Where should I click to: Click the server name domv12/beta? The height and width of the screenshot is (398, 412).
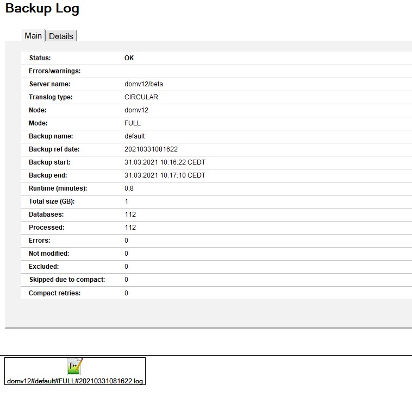click(x=143, y=84)
